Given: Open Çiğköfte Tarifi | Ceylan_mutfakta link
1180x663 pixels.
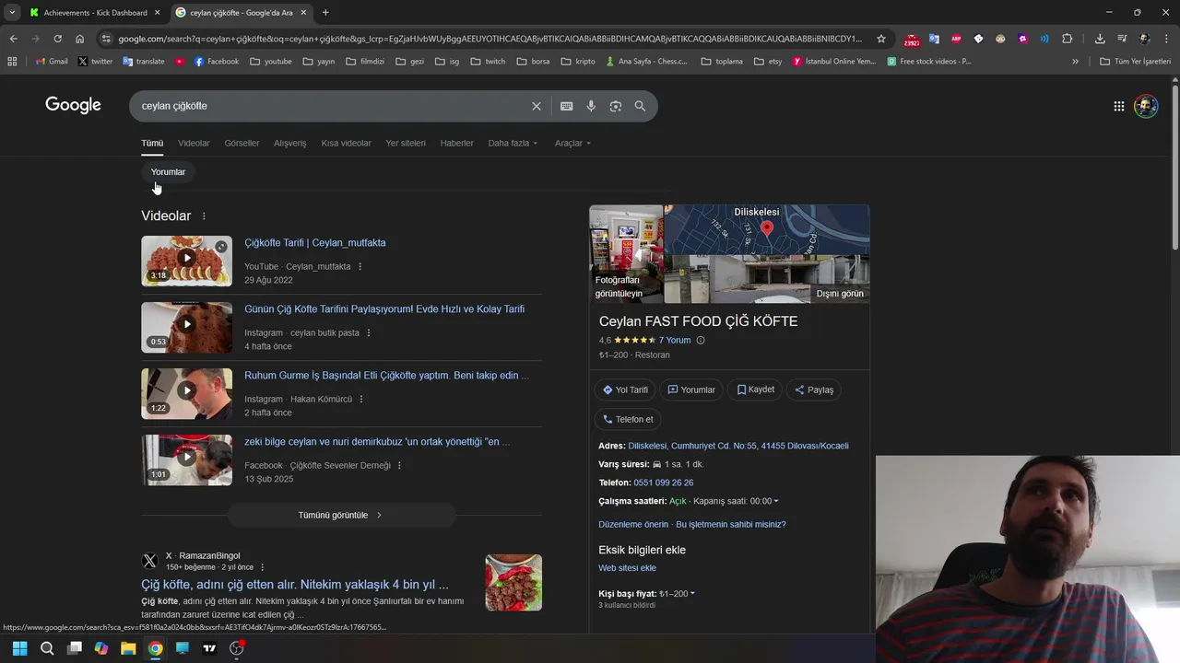Looking at the screenshot, I should pyautogui.click(x=315, y=243).
